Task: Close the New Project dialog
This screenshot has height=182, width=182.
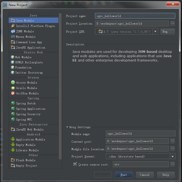Action: point(173,4)
